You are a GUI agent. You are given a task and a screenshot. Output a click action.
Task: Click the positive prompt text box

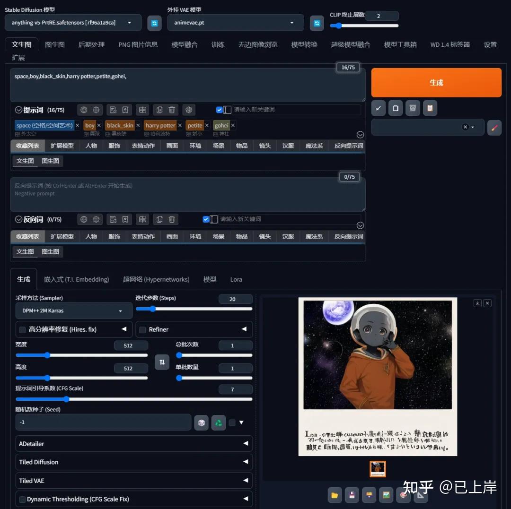pyautogui.click(x=187, y=85)
